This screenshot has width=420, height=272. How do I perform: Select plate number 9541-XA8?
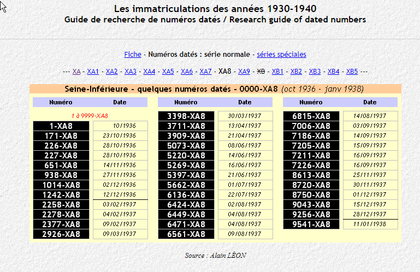point(311,224)
